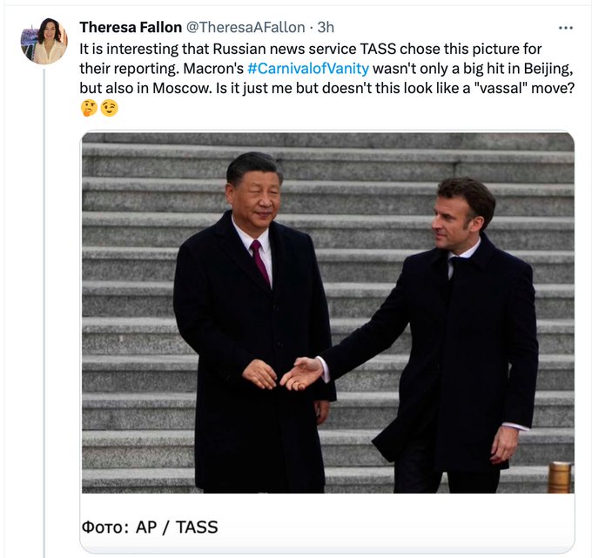Click the winking face emoji

click(109, 108)
